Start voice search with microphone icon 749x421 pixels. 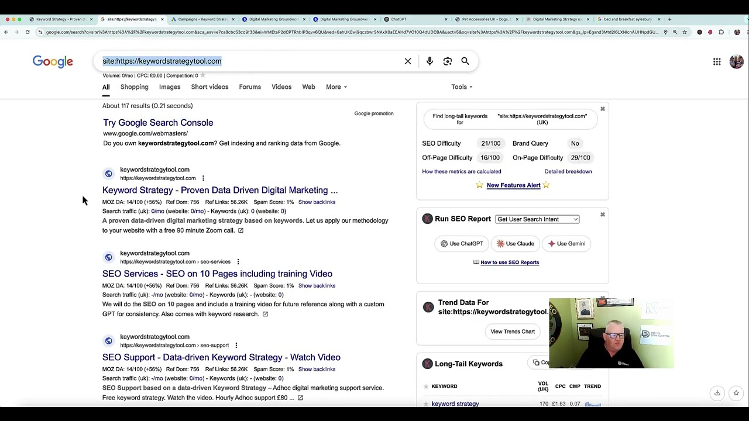pos(430,61)
